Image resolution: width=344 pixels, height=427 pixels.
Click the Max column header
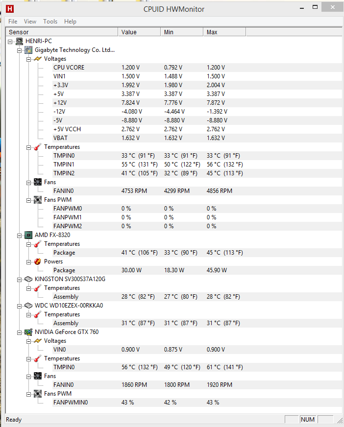[223, 32]
